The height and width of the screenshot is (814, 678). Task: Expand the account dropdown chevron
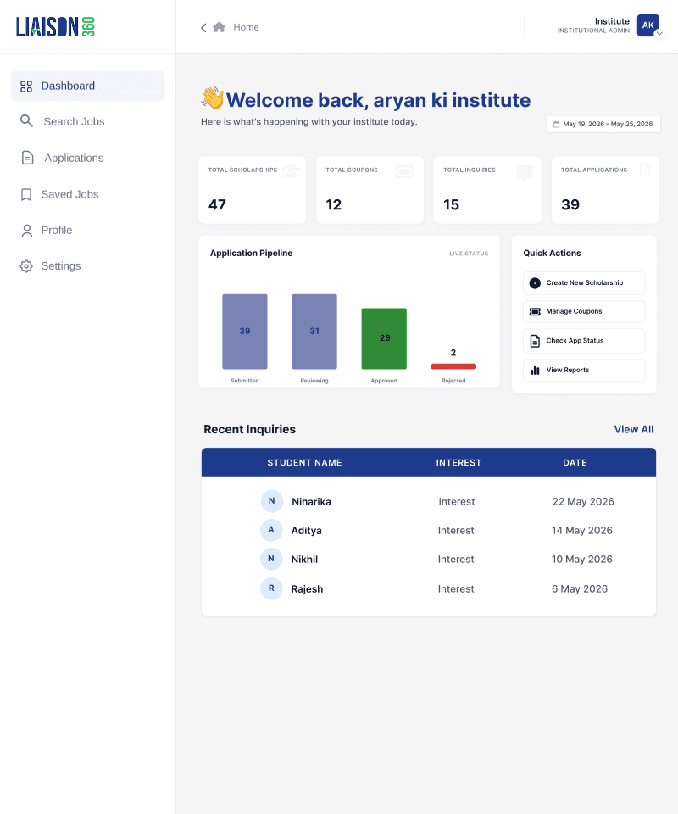click(659, 34)
